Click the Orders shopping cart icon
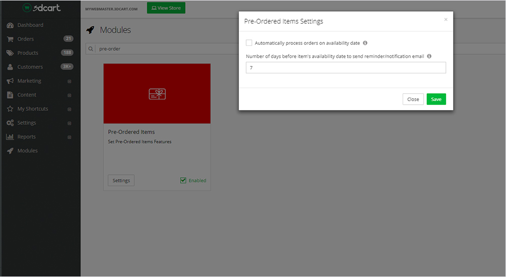Viewport: 506px width, 277px height. [10, 39]
